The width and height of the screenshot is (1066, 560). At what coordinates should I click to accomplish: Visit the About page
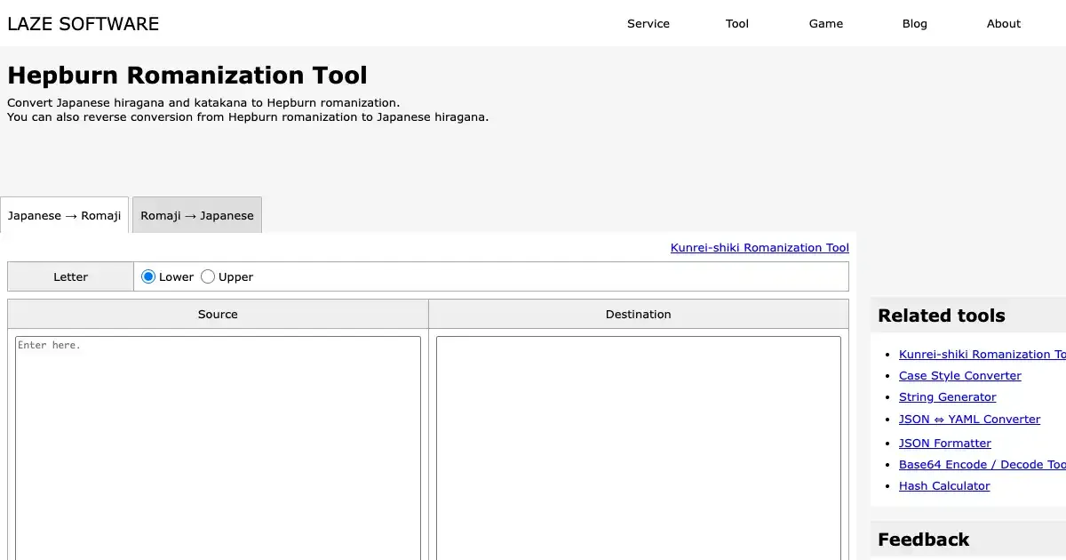pos(1003,24)
